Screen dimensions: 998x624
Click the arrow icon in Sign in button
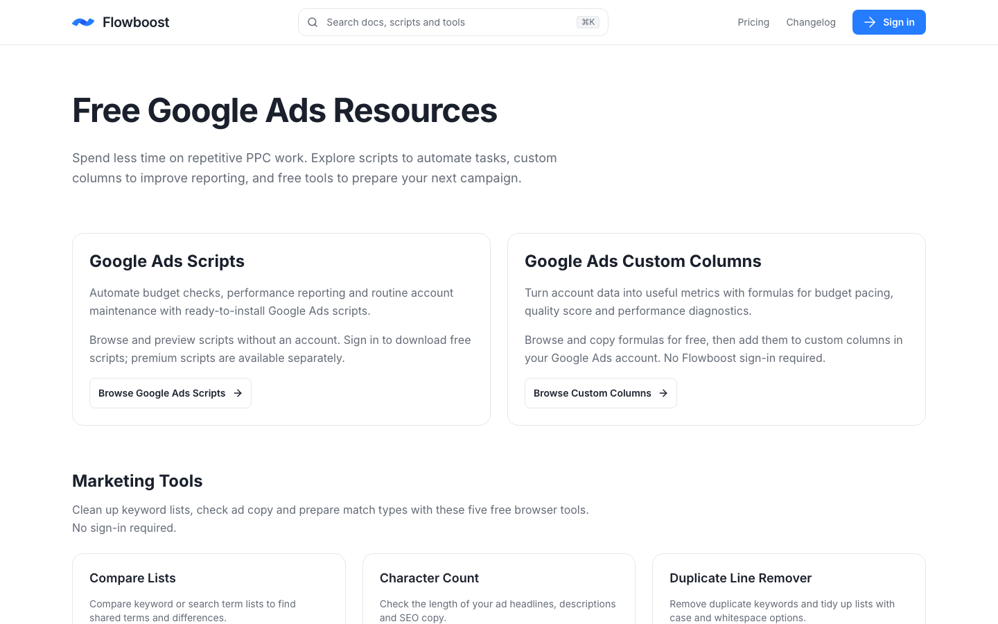[870, 22]
